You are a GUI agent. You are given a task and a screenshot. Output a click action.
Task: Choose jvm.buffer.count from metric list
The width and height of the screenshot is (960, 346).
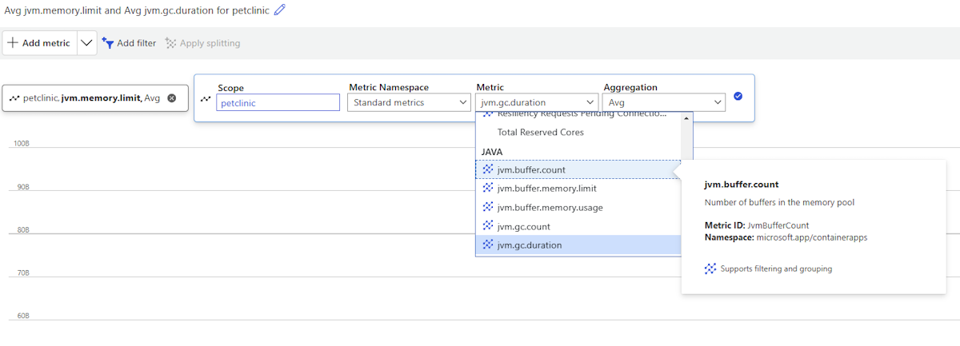(530, 169)
